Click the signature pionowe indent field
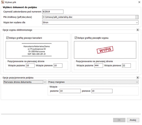 click(x=102, y=91)
